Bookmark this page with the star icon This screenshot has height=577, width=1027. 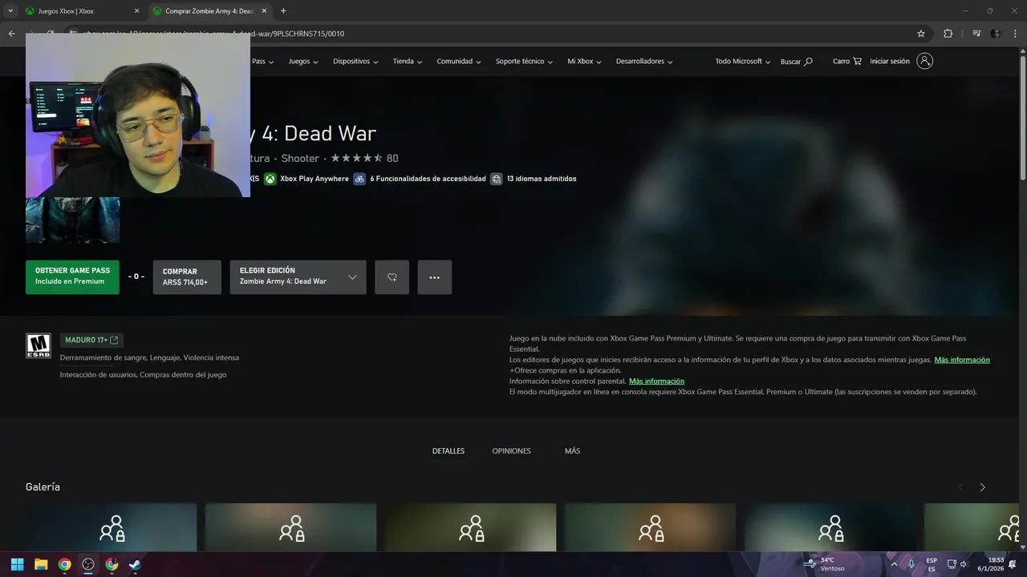921,34
